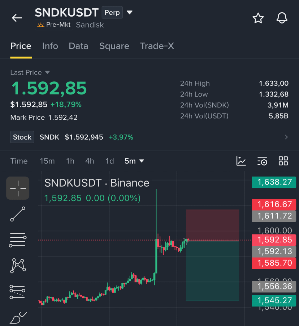The width and height of the screenshot is (299, 326).
Task: Select the XABCD pattern tool
Action: [18, 266]
